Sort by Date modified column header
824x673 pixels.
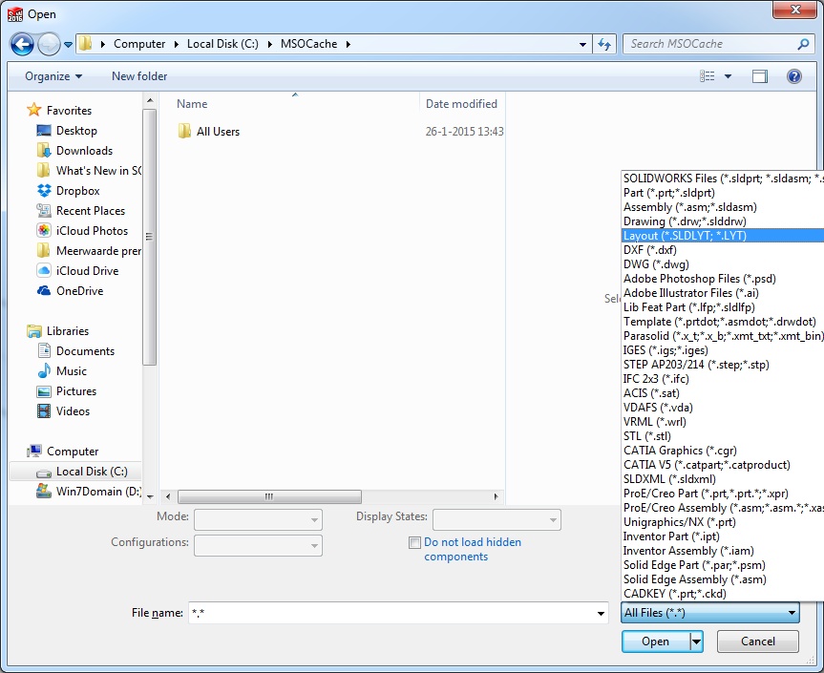pos(461,104)
